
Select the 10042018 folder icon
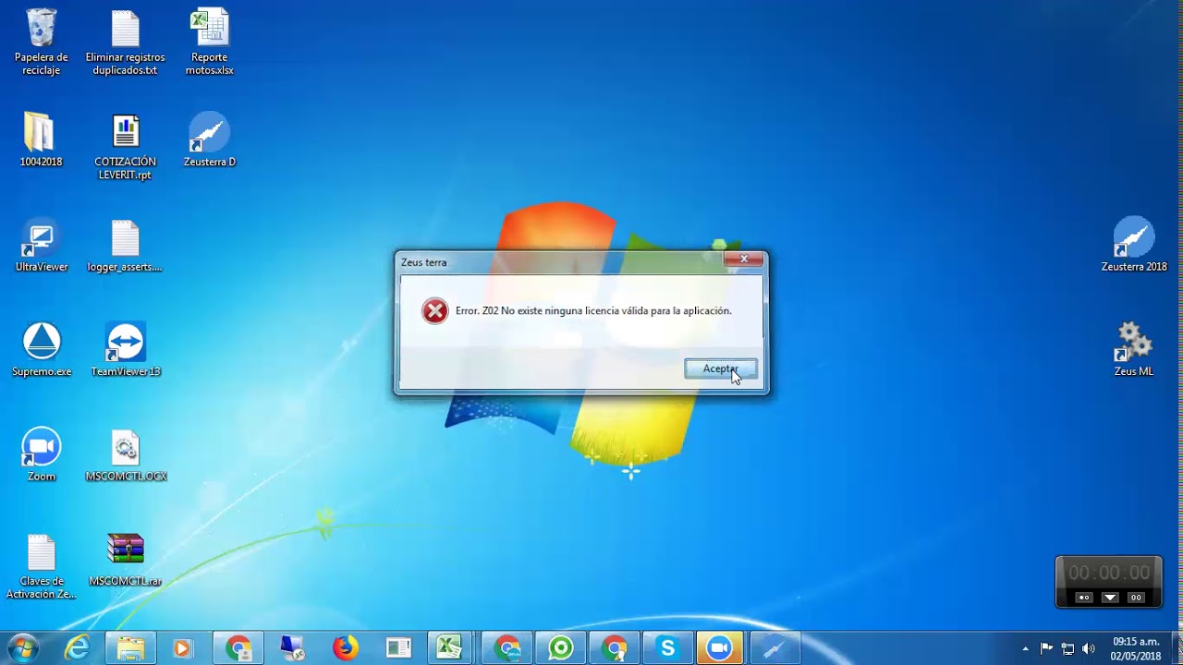tap(42, 140)
